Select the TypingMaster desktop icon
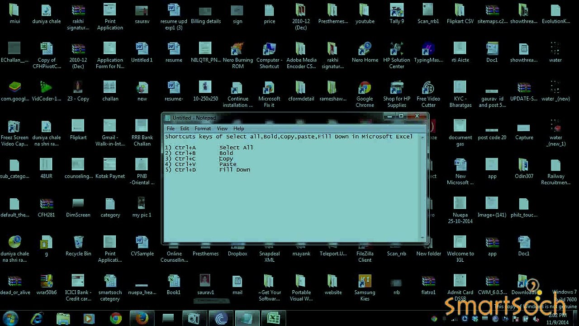The width and height of the screenshot is (579, 326). point(428,53)
